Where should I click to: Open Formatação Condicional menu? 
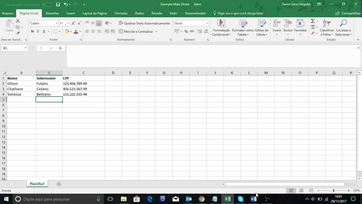coord(221,28)
